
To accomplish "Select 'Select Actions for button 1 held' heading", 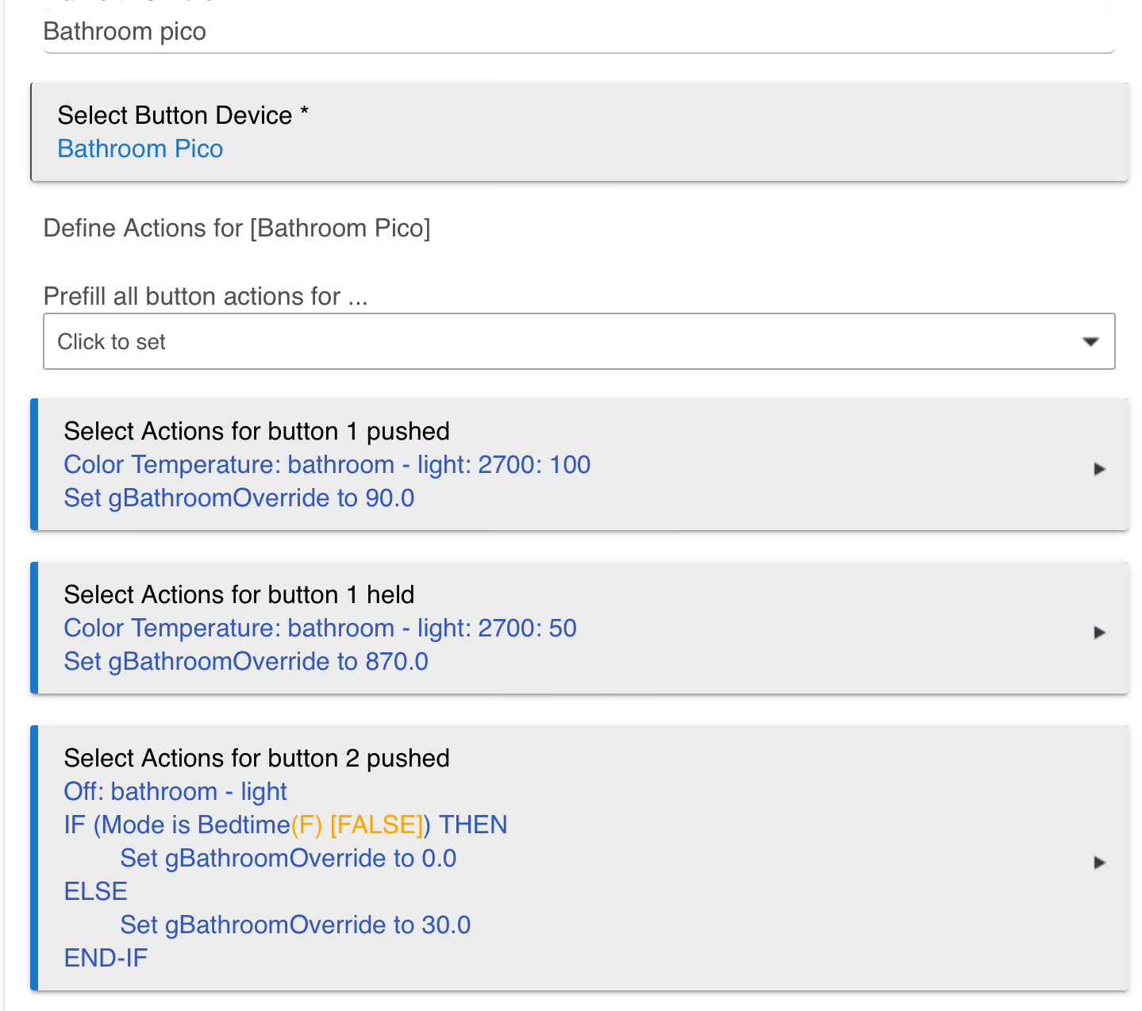I will click(x=239, y=594).
